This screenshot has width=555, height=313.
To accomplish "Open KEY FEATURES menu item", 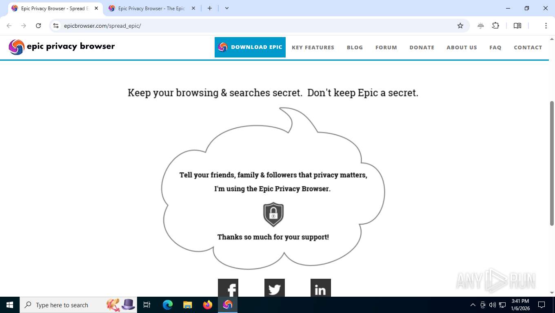I will [x=313, y=48].
